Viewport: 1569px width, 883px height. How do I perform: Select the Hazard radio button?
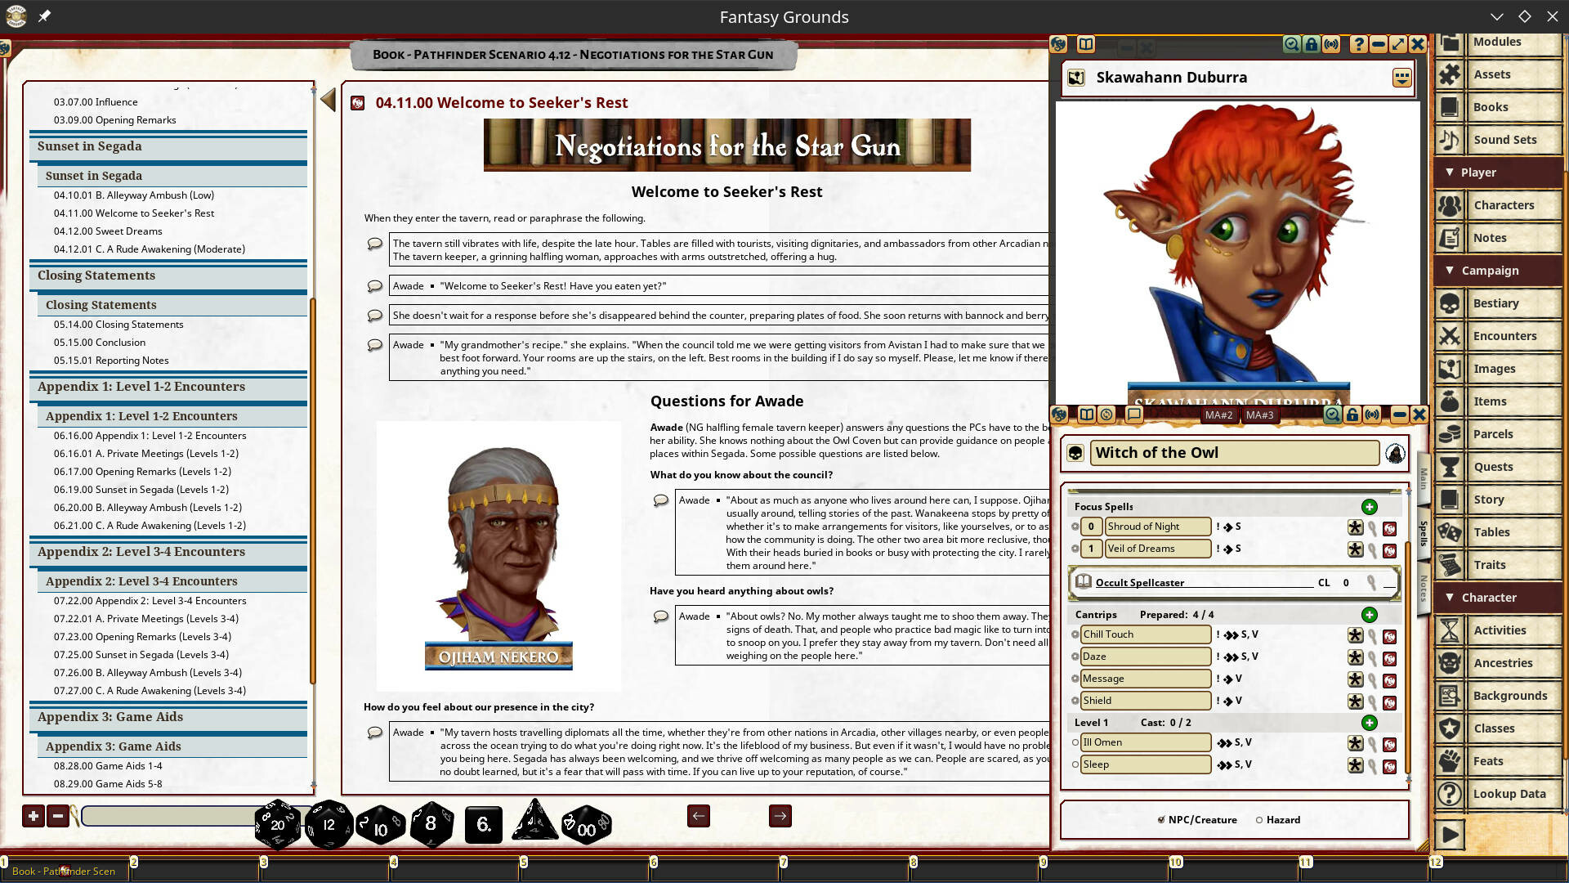[1259, 819]
